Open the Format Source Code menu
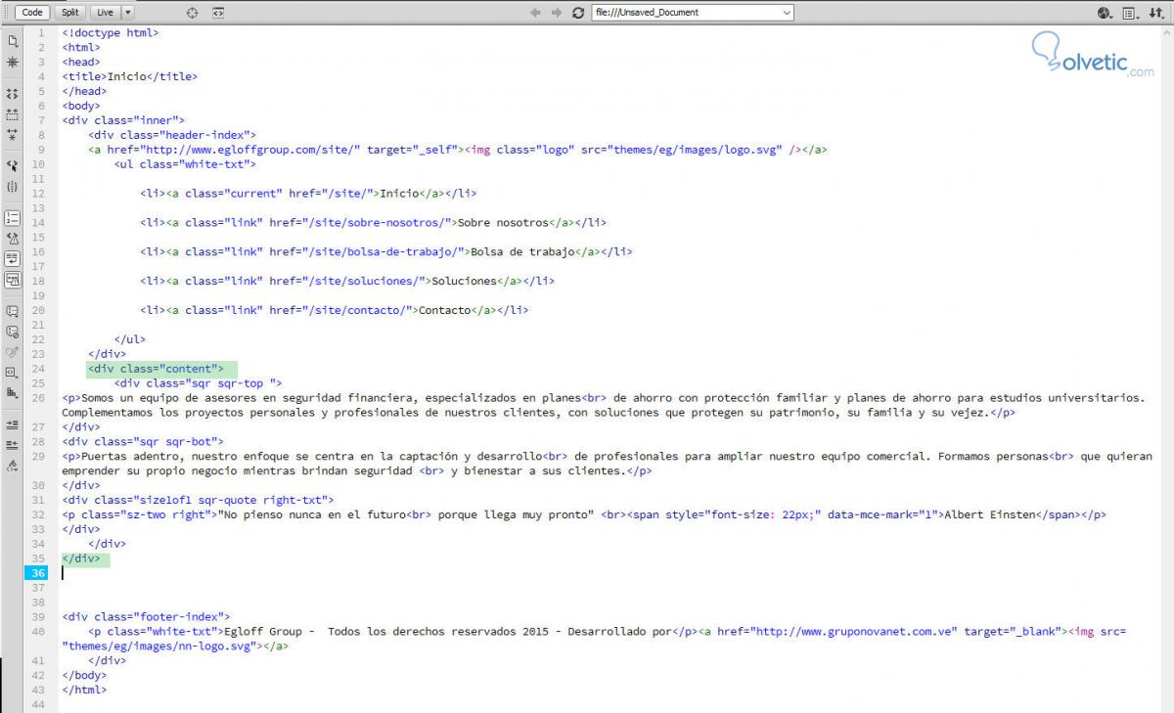 click(x=13, y=466)
